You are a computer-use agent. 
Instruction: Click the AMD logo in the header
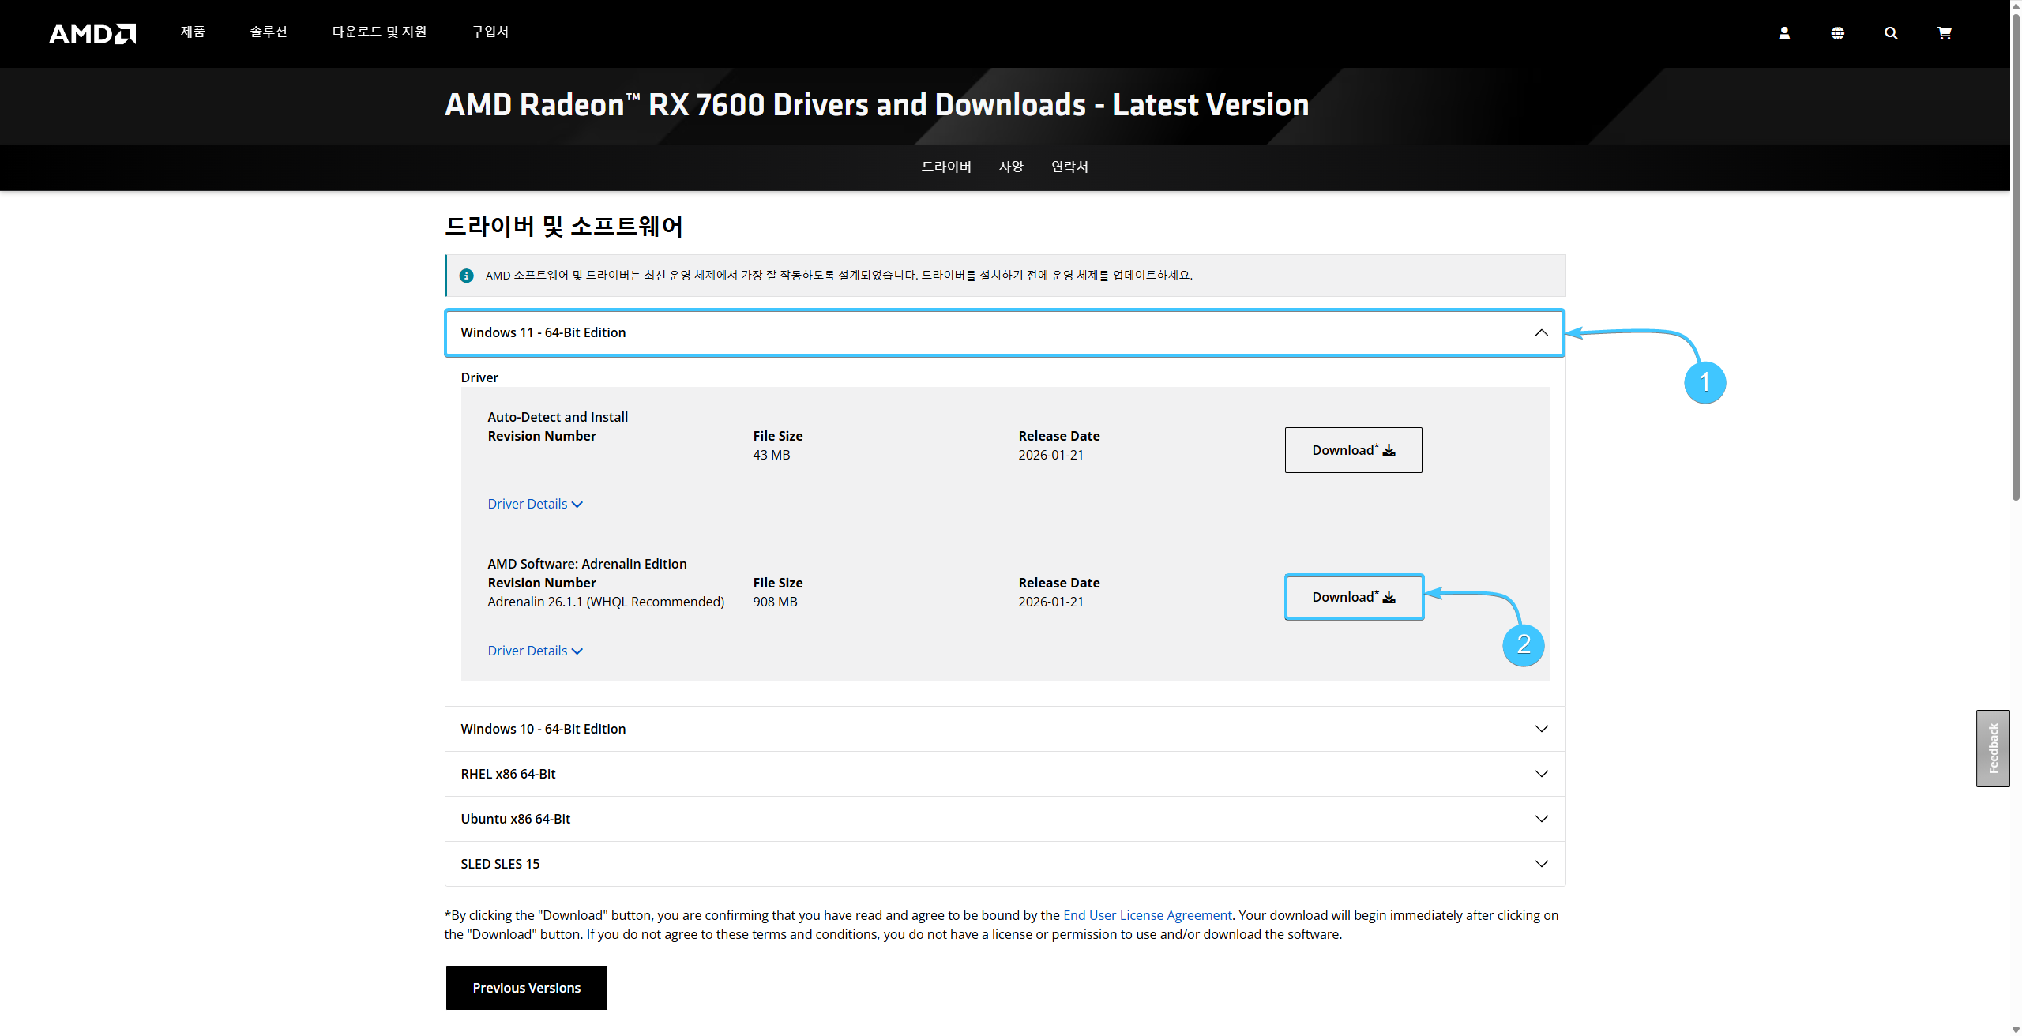pos(92,33)
